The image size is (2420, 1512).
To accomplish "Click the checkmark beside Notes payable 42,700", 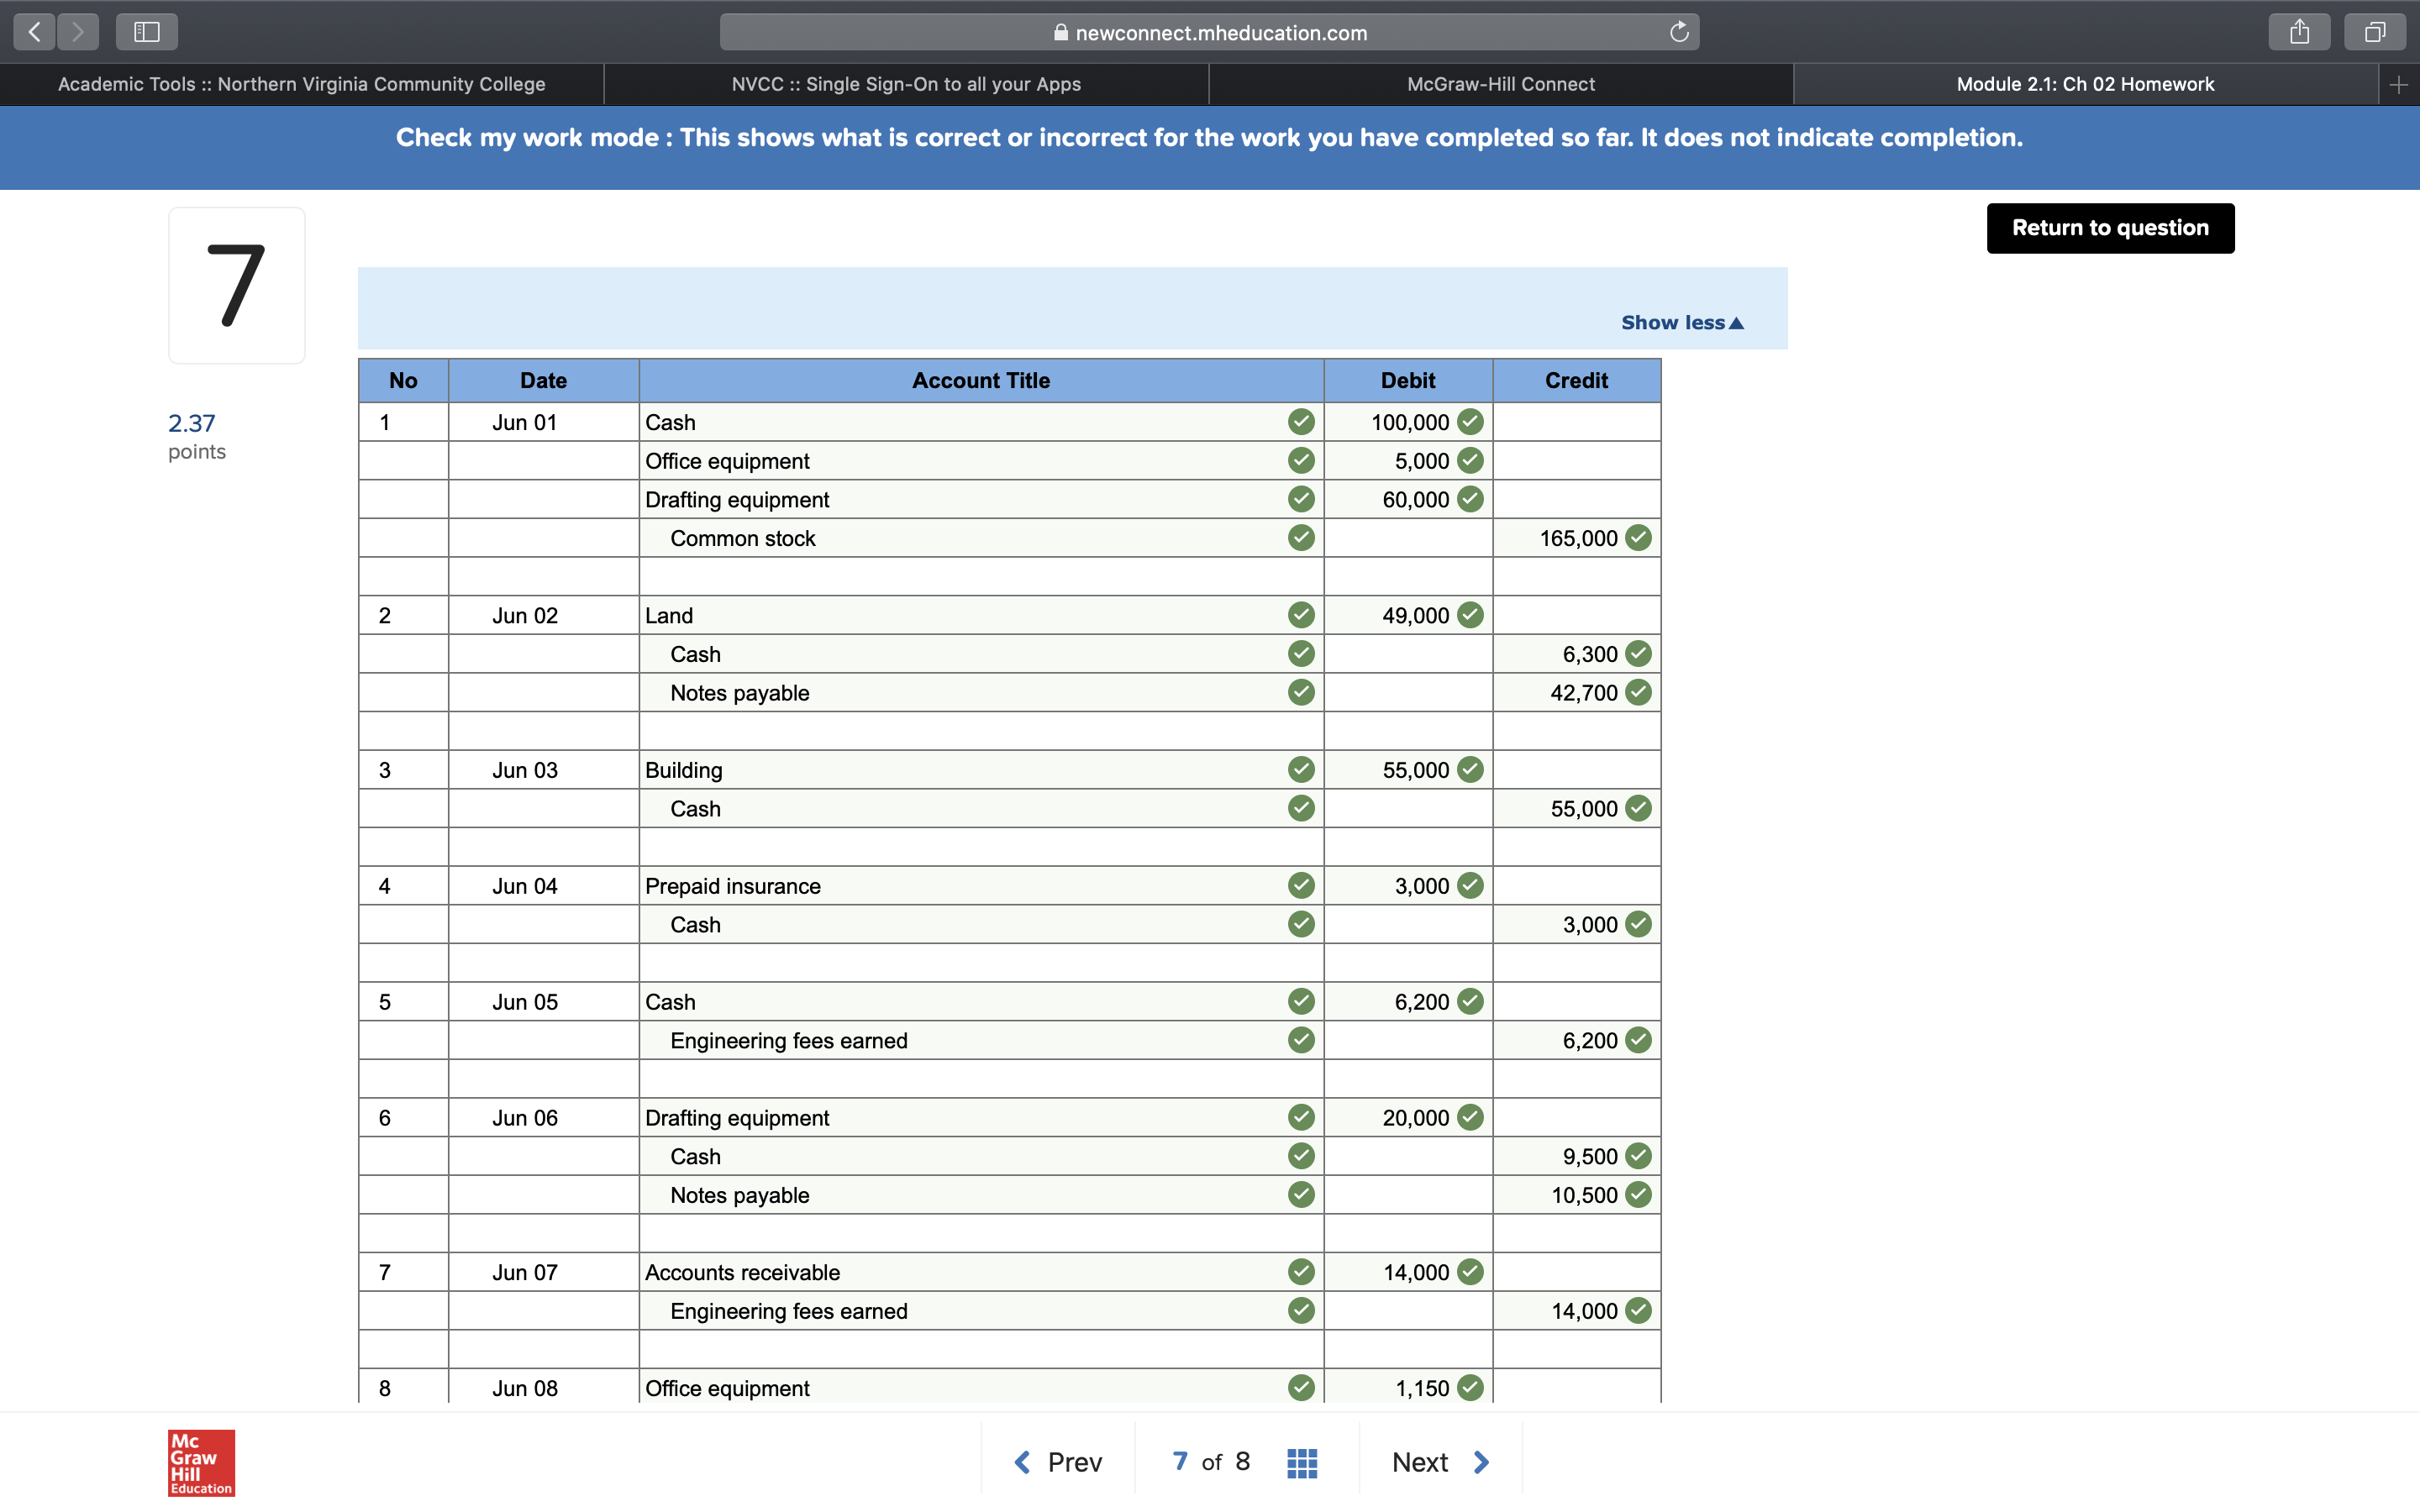I will [x=1638, y=692].
